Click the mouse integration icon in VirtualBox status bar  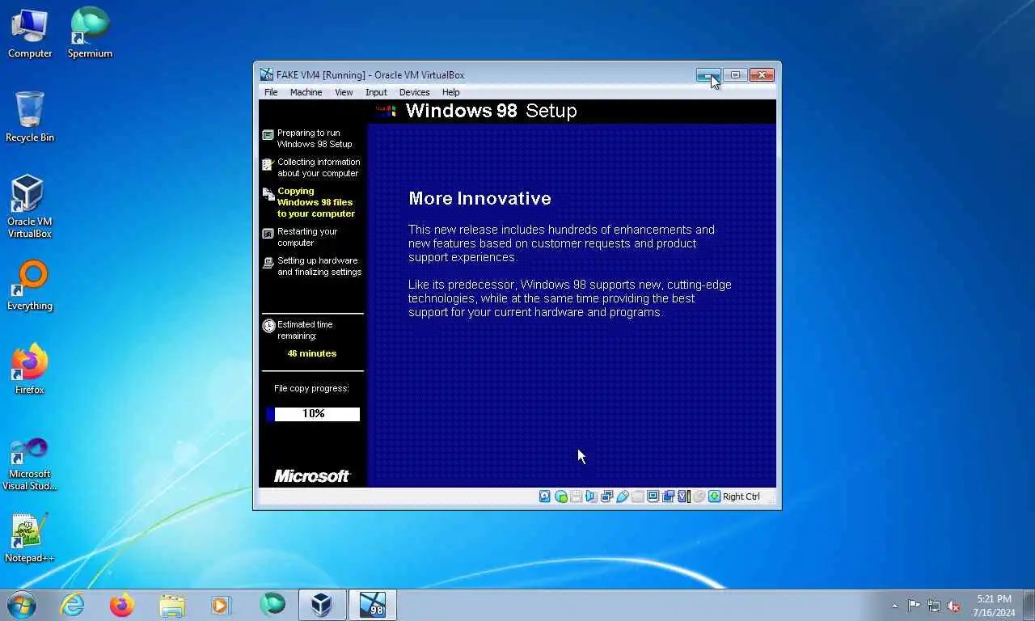pos(699,496)
